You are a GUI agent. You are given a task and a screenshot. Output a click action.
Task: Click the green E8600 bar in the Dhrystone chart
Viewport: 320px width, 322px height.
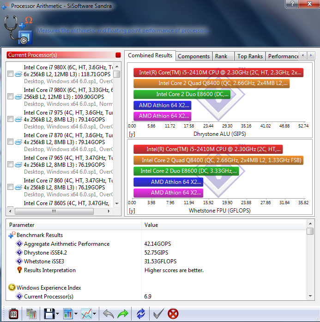[182, 94]
